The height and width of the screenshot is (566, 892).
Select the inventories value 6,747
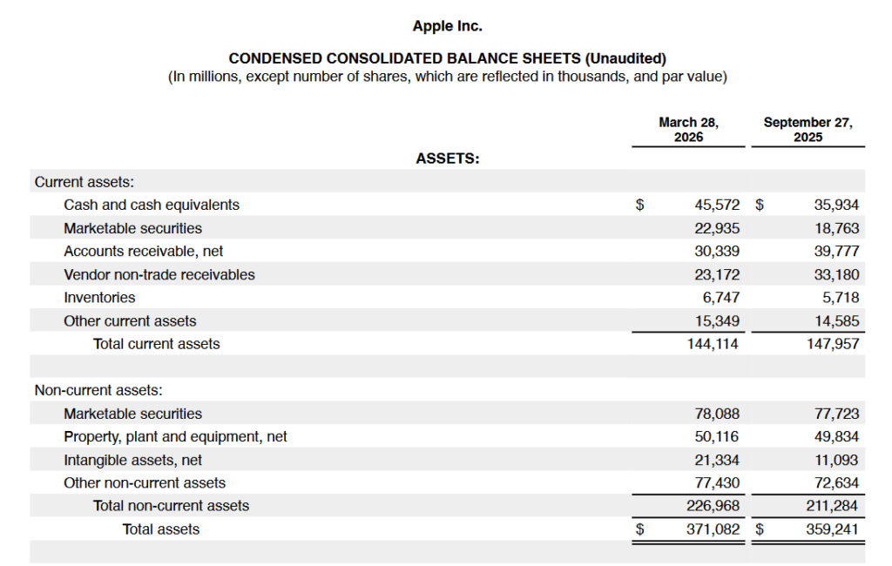tap(720, 298)
